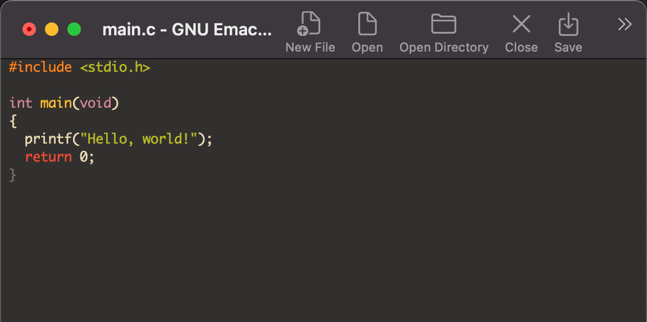Click on the <stdio.h> header name
The image size is (647, 322).
[x=115, y=68]
